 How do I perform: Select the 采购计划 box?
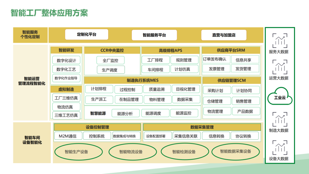coord(217,90)
